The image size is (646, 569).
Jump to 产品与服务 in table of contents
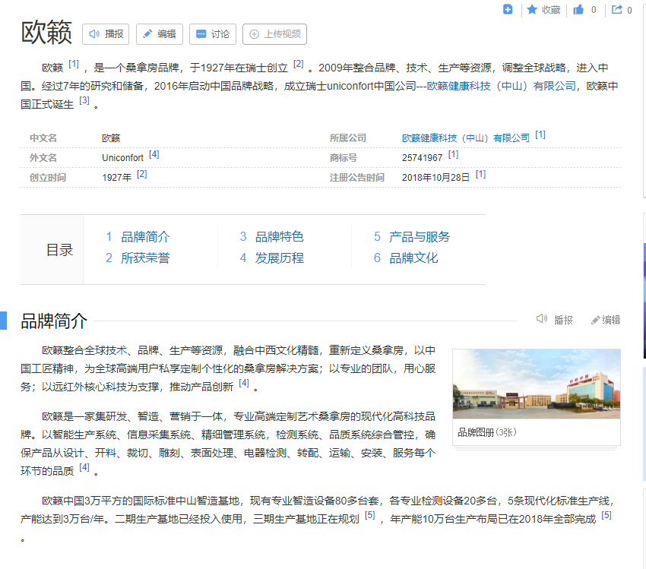click(420, 237)
